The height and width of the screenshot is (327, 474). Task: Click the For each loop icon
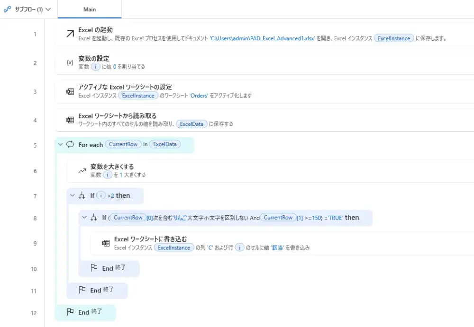coord(71,145)
